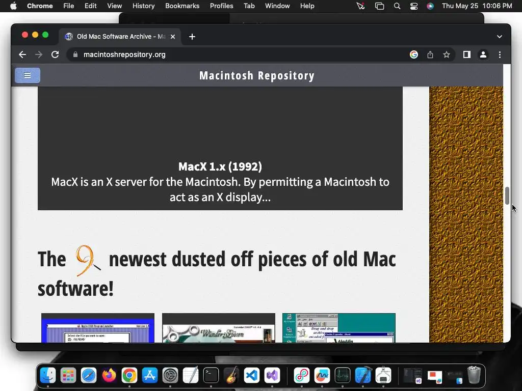Click the page vertical scrollbar thumb
This screenshot has width=522, height=391.
click(x=507, y=195)
